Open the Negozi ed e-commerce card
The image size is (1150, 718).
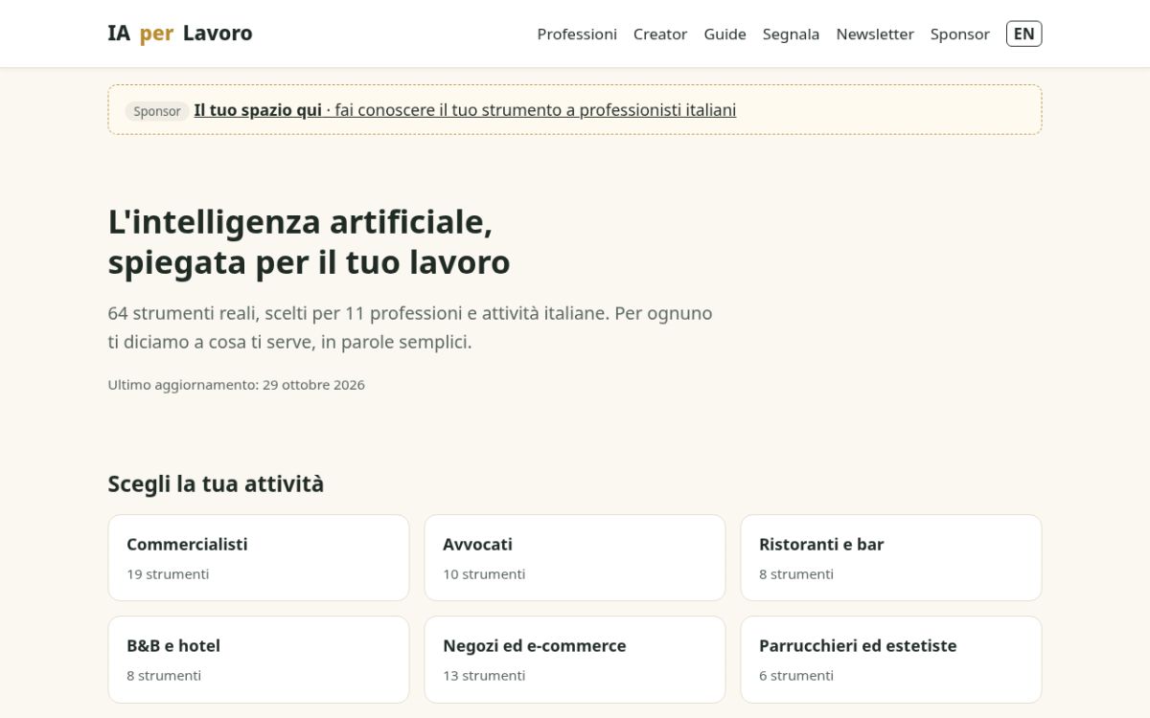pyautogui.click(x=575, y=660)
